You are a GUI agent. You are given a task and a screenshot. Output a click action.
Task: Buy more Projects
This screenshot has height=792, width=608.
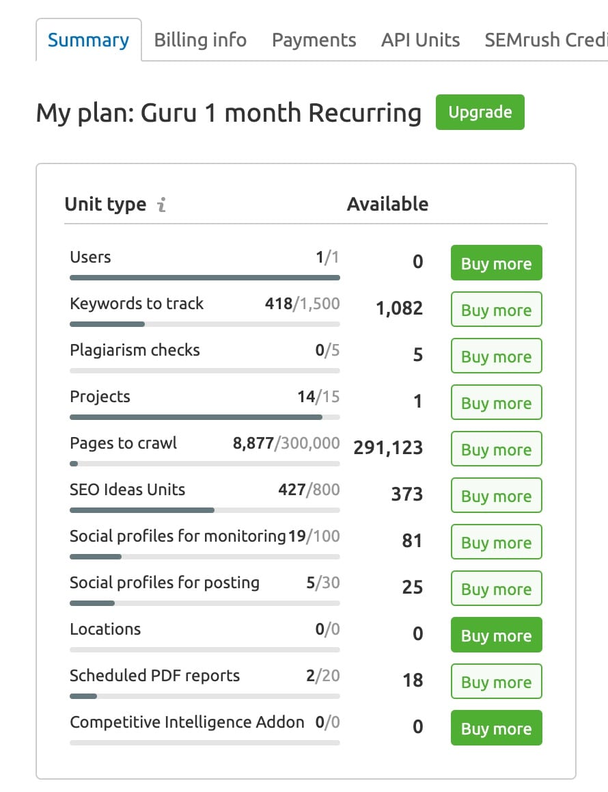pyautogui.click(x=496, y=402)
